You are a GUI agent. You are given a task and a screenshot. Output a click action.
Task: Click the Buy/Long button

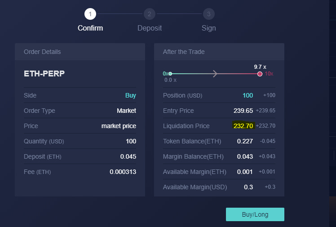click(255, 214)
